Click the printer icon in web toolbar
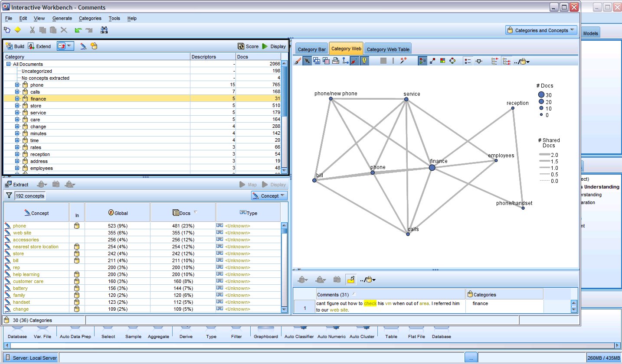Image resolution: width=622 pixels, height=364 pixels. click(336, 61)
